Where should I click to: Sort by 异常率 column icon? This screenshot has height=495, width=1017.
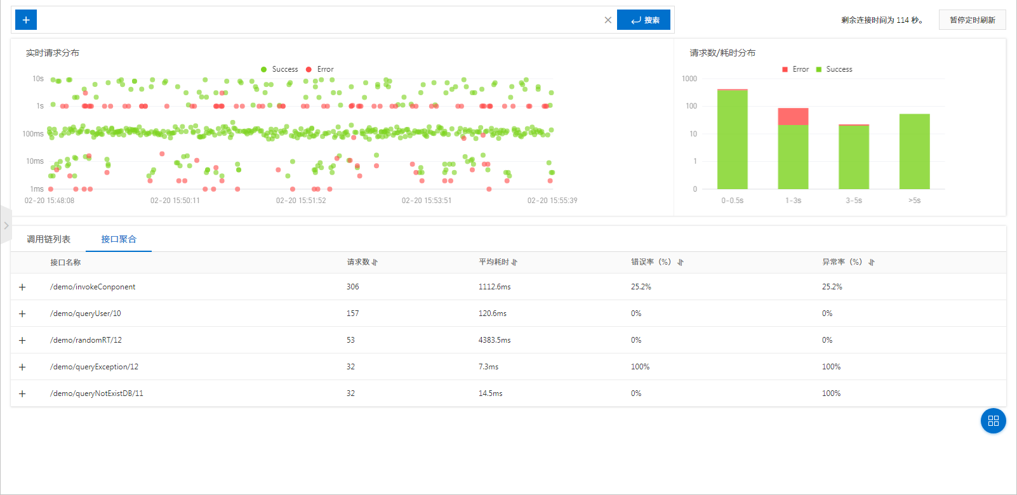click(x=872, y=262)
